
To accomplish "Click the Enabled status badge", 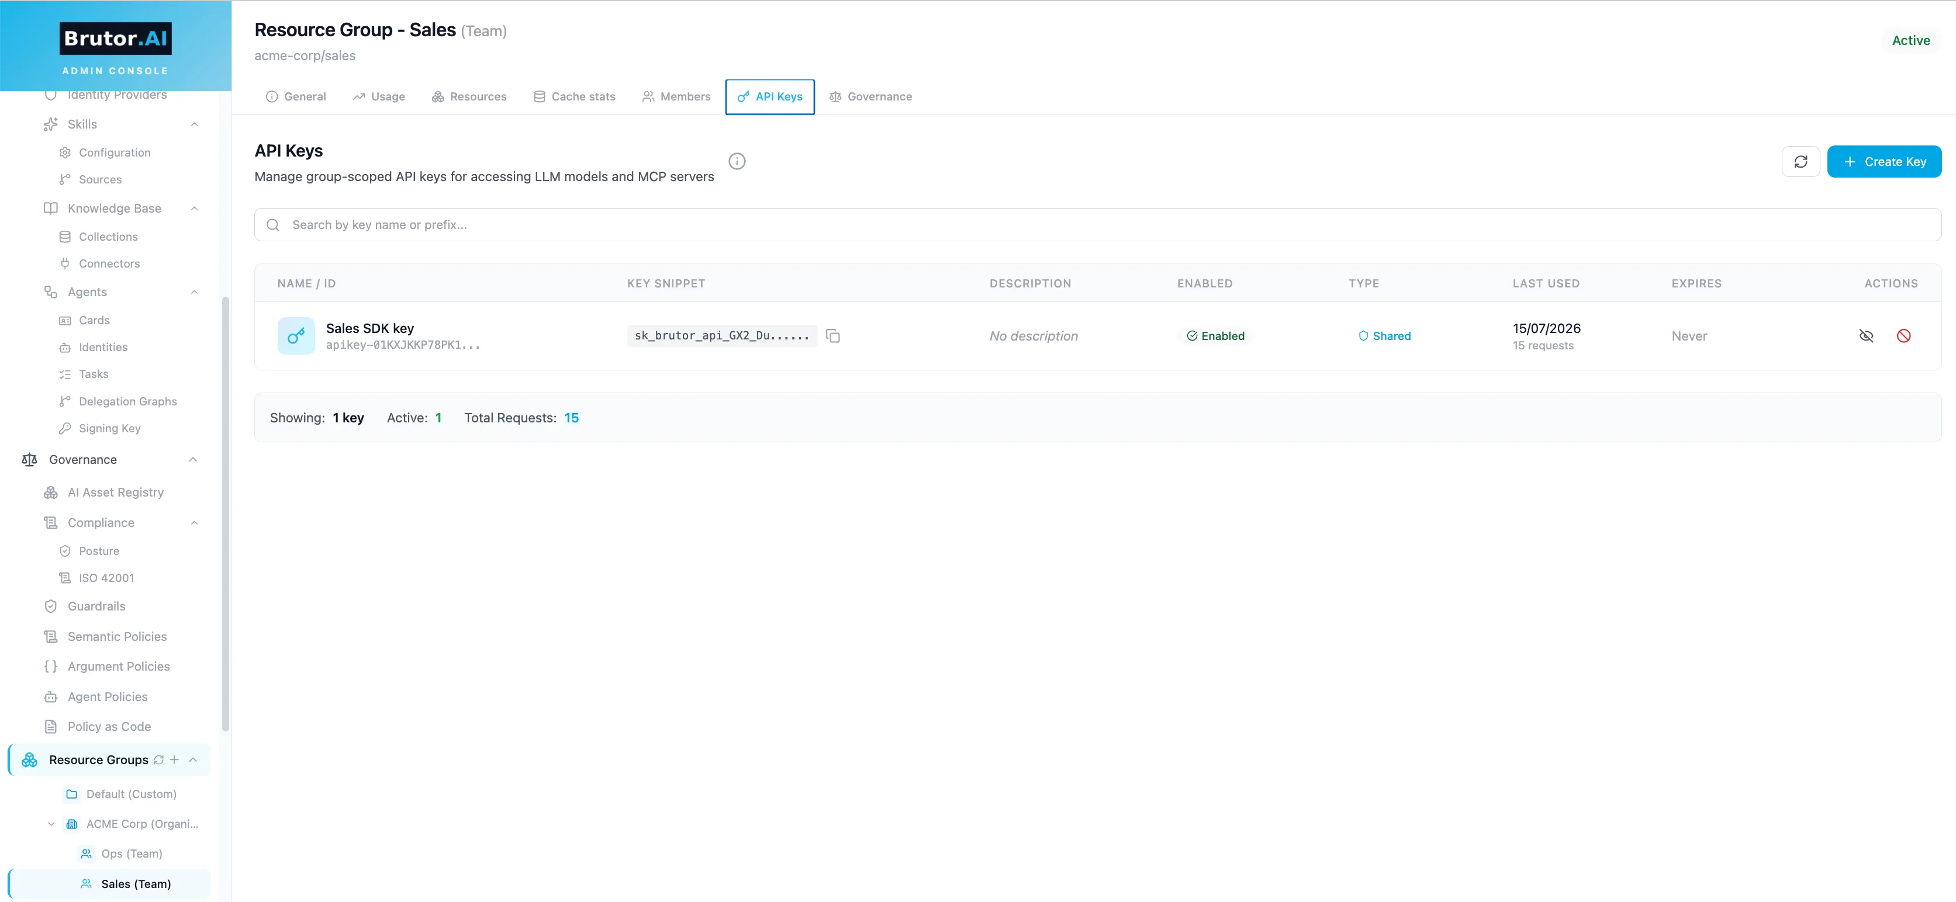I will (x=1215, y=336).
